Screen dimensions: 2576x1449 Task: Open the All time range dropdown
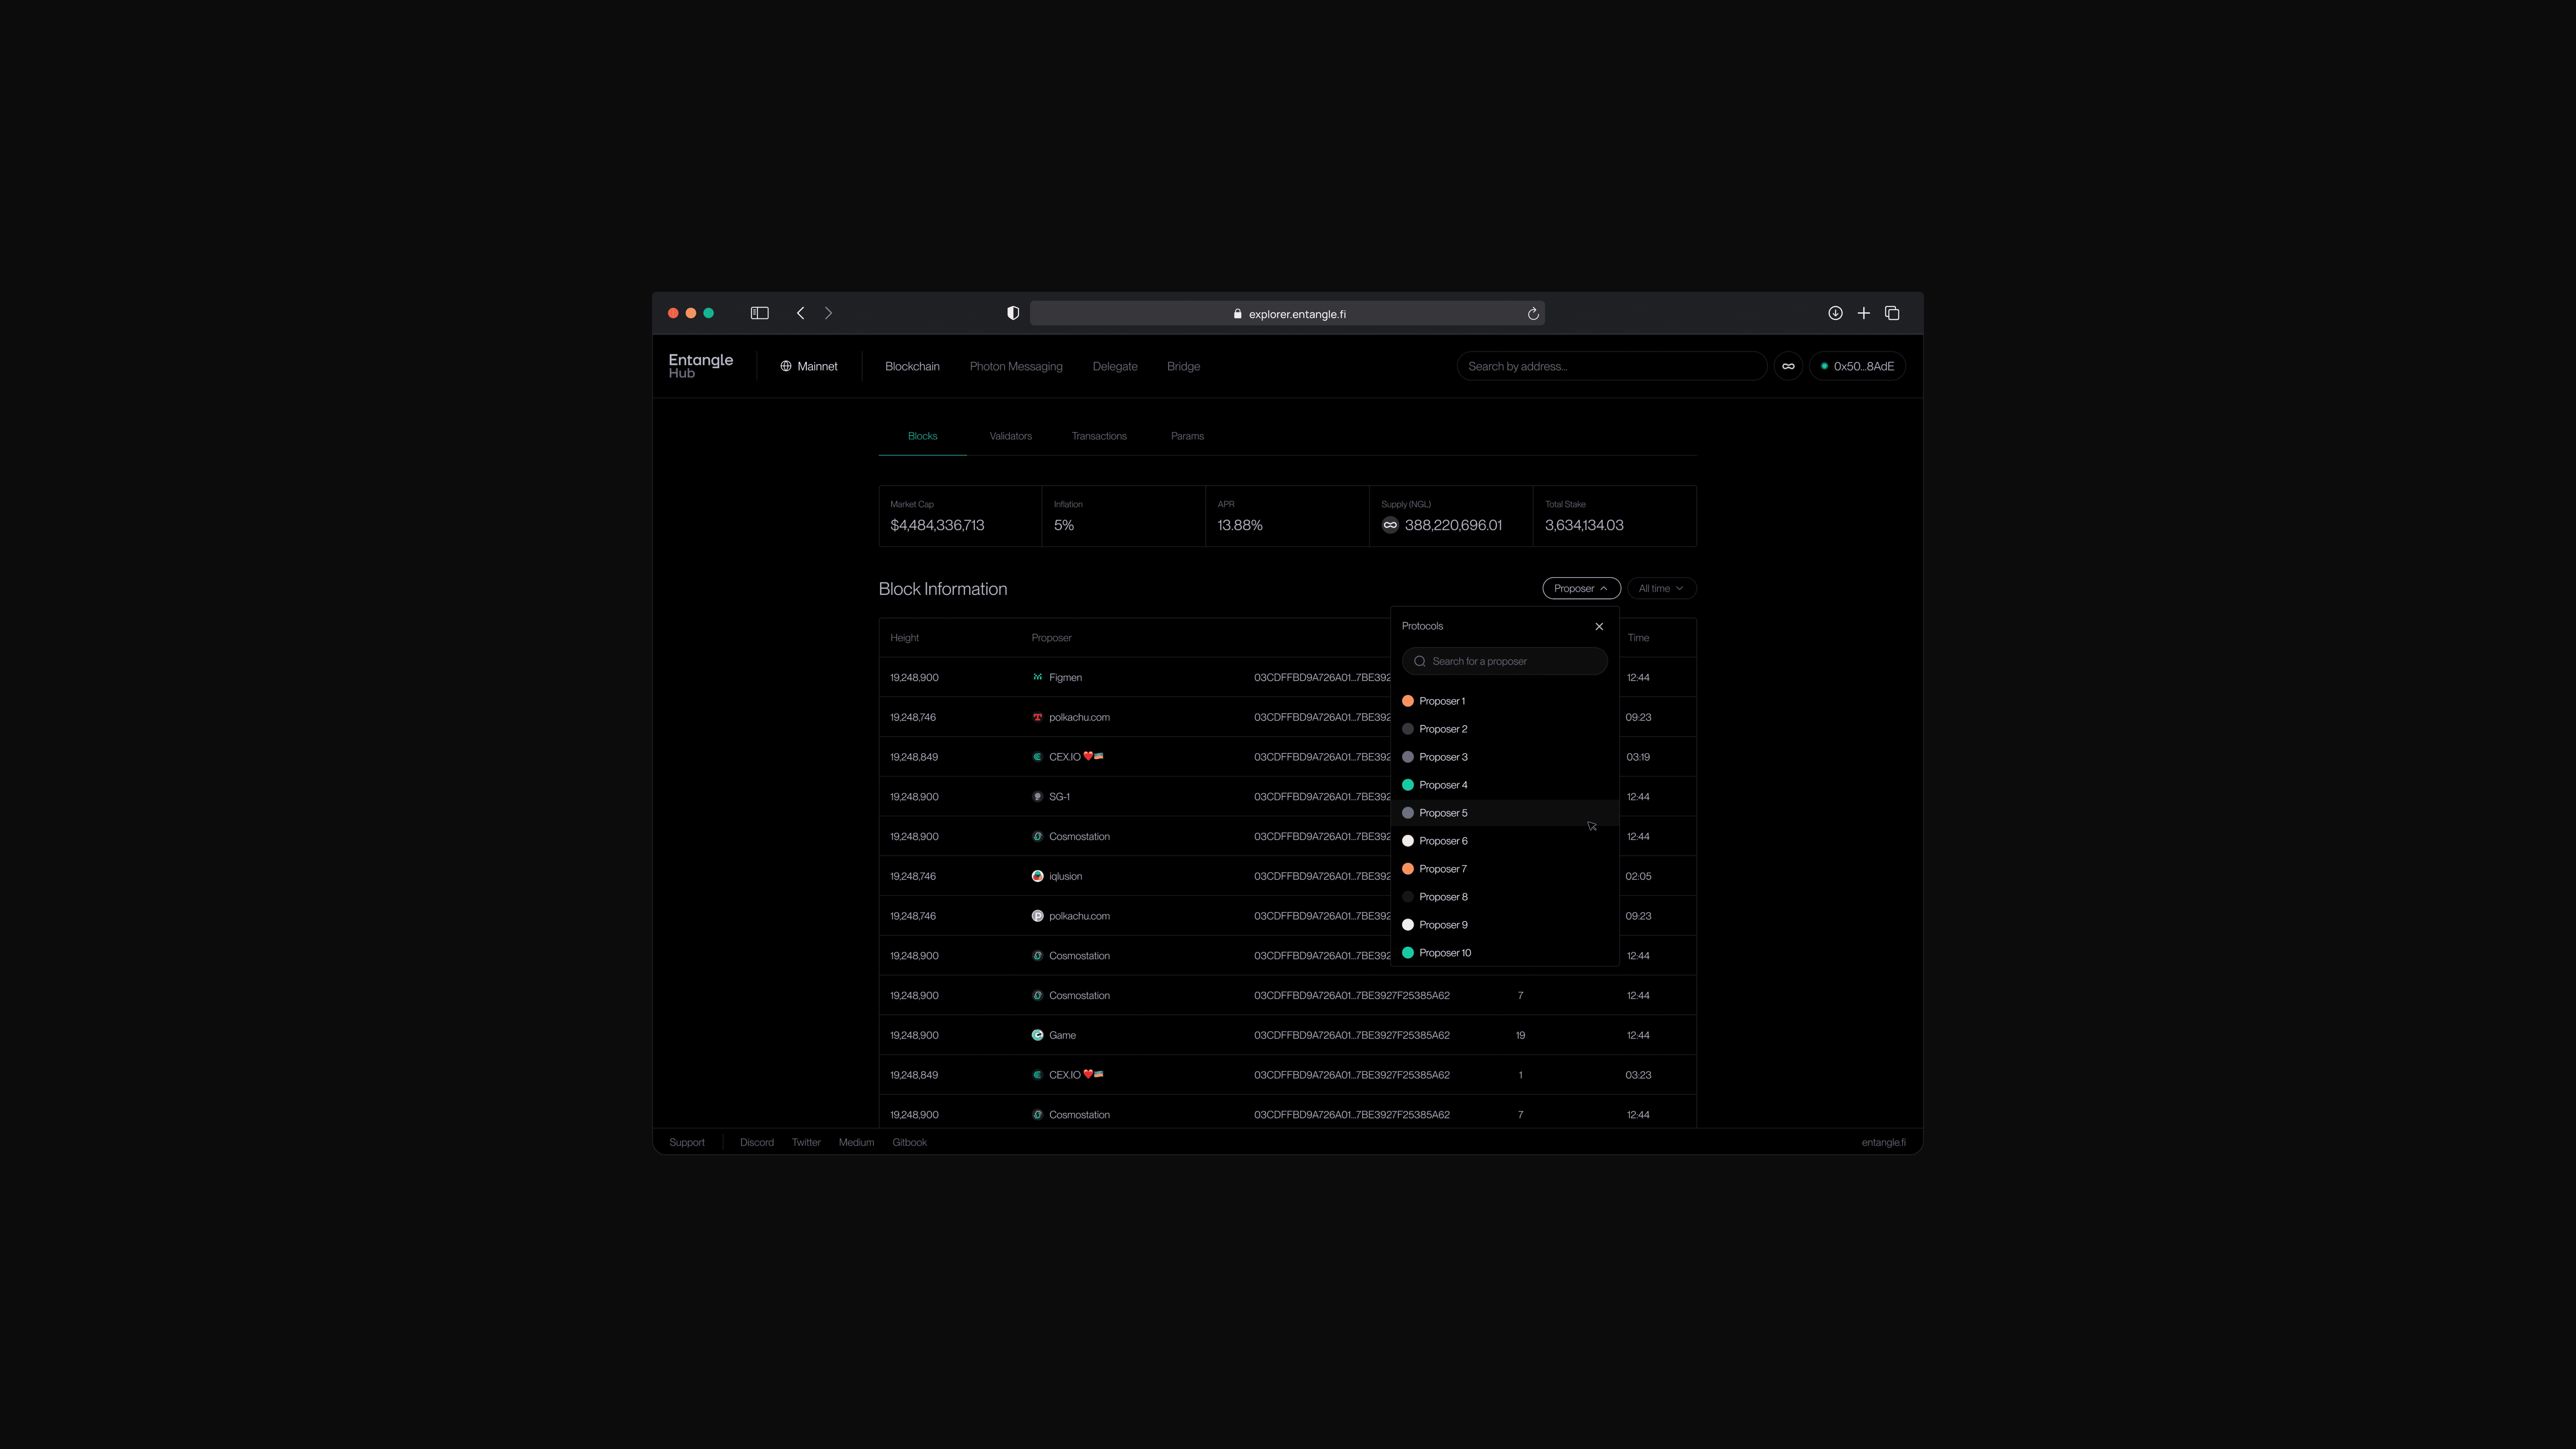tap(1661, 588)
